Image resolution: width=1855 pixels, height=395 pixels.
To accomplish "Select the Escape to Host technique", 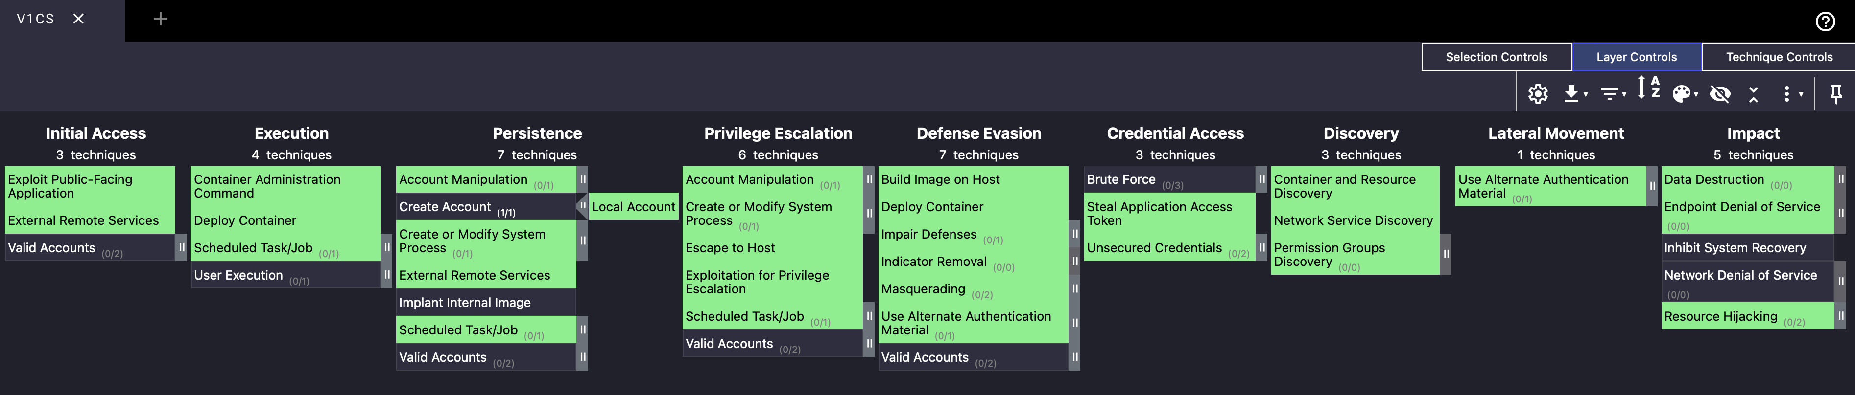I will pyautogui.click(x=730, y=248).
